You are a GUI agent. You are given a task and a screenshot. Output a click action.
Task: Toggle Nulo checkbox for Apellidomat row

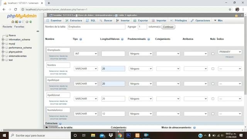click(213, 99)
